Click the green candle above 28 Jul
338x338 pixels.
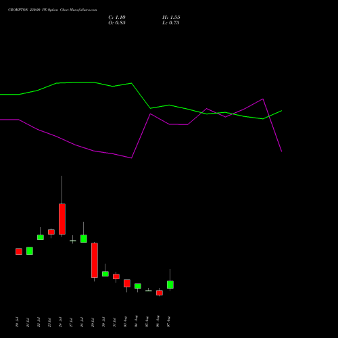(84, 239)
